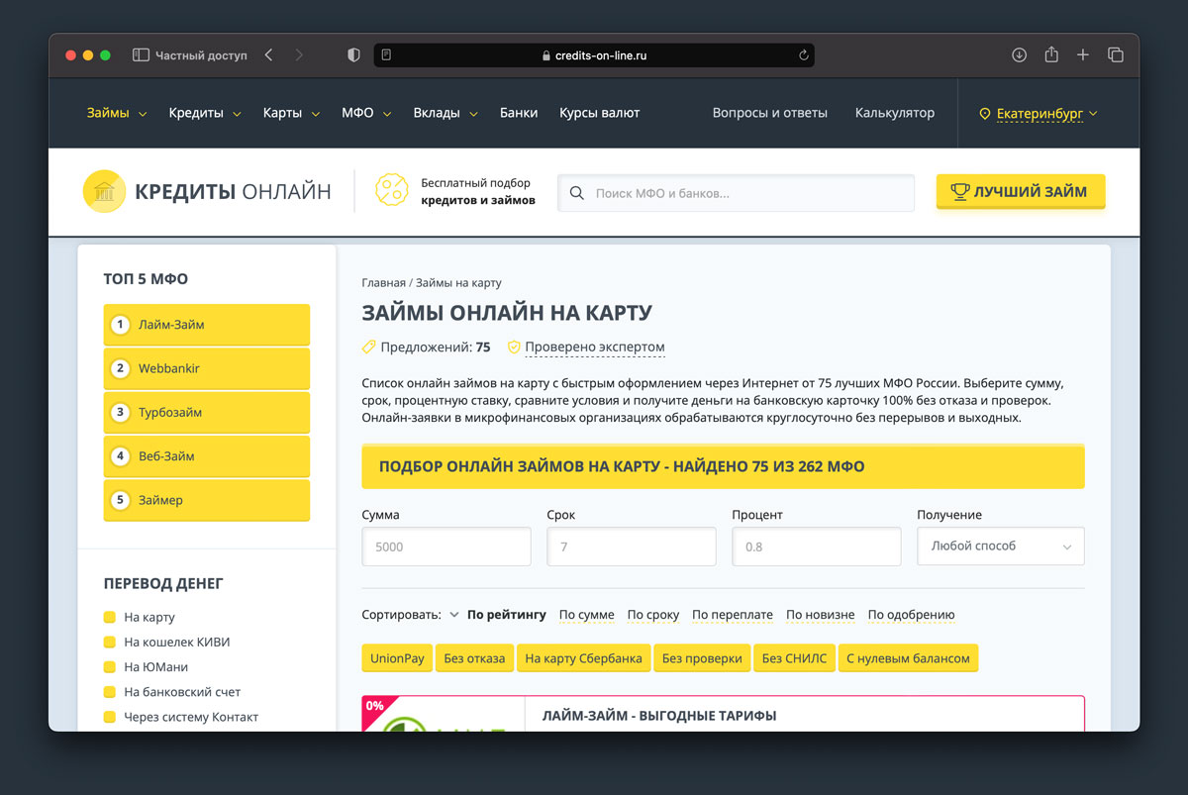The height and width of the screenshot is (795, 1188).
Task: Expand the Вклады menu
Action: (445, 113)
